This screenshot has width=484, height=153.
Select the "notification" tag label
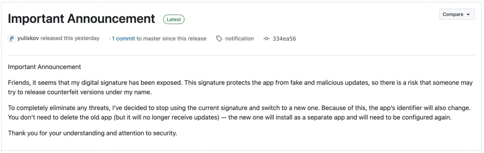tap(239, 39)
